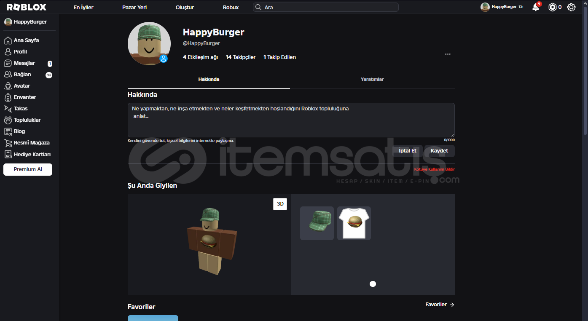
Task: Open Oluştur in top navigation
Action: click(185, 8)
